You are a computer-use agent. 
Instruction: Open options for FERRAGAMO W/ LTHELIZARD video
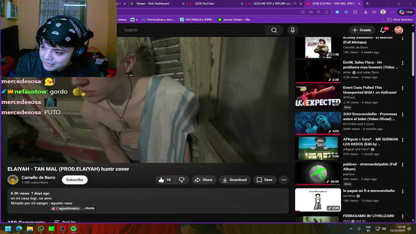point(403,216)
